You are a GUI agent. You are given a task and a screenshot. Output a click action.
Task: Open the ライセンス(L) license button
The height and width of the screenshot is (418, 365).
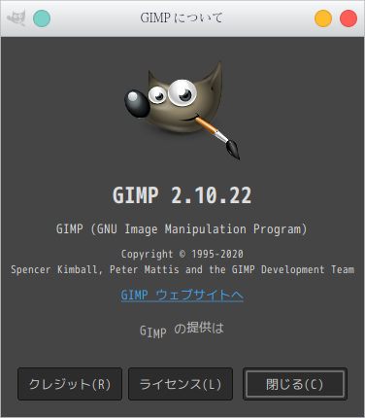click(x=181, y=384)
